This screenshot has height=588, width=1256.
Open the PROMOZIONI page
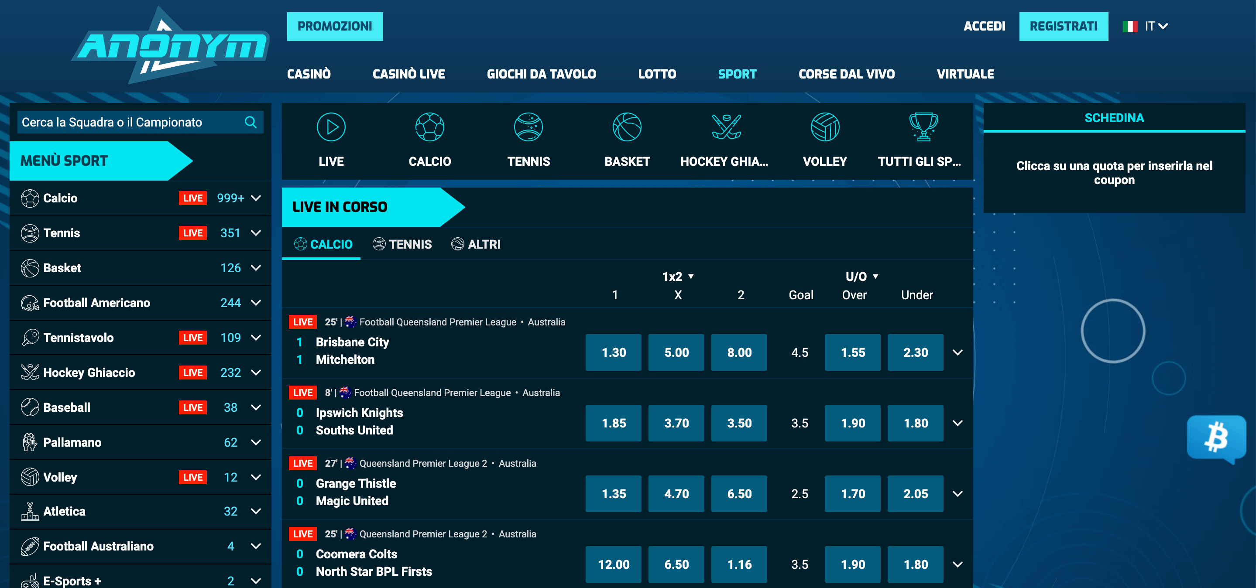click(x=335, y=27)
